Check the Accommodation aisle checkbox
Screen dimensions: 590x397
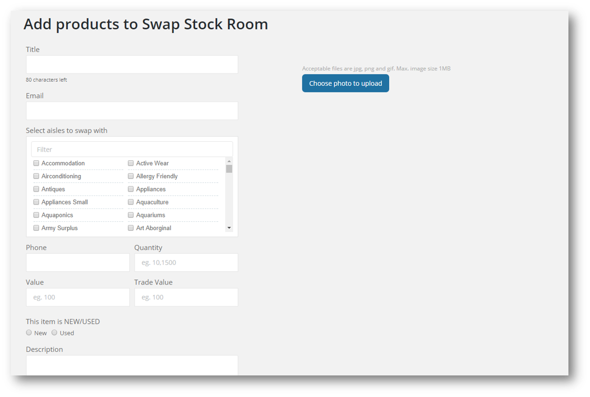coord(36,163)
